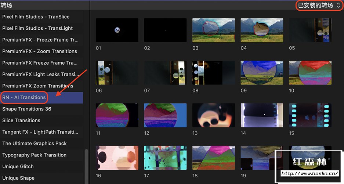Select transition thumbnail 14
This screenshot has height=184, width=344.
pos(262,115)
